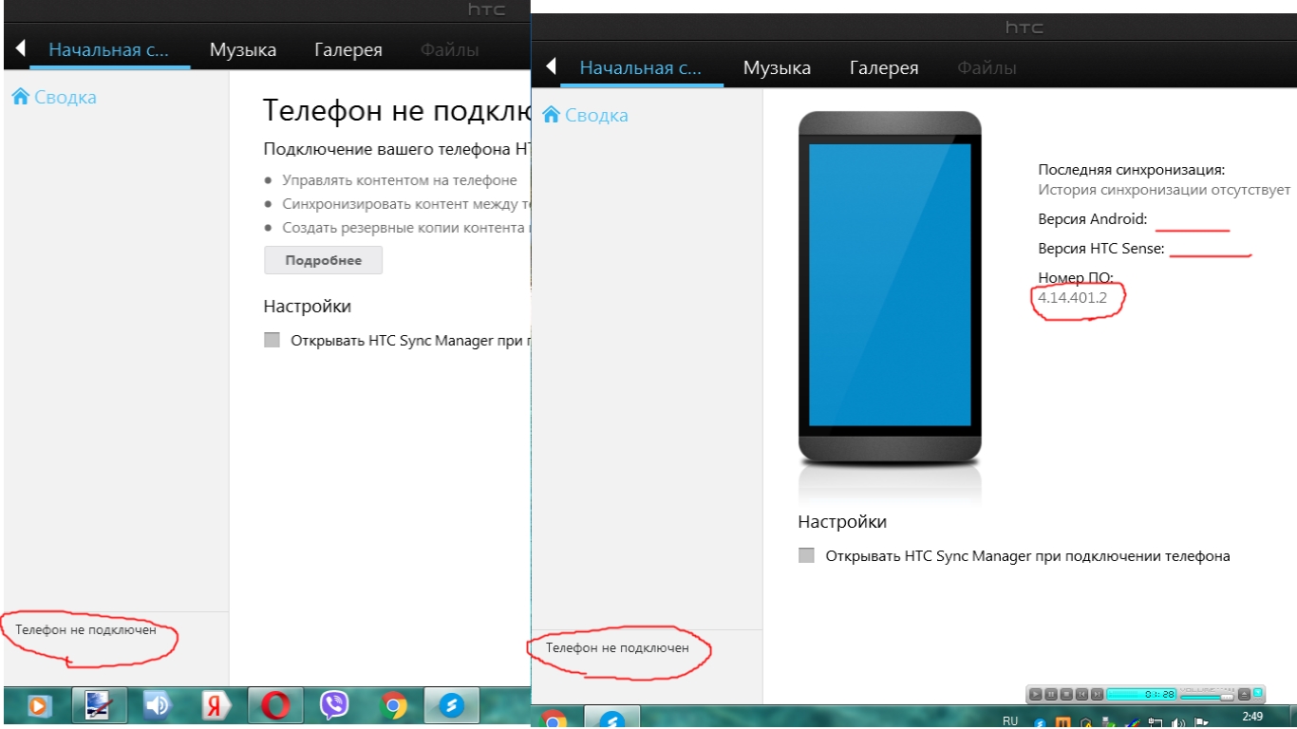Switch to Галерея tab in left window
1297x729 pixels.
pos(348,49)
